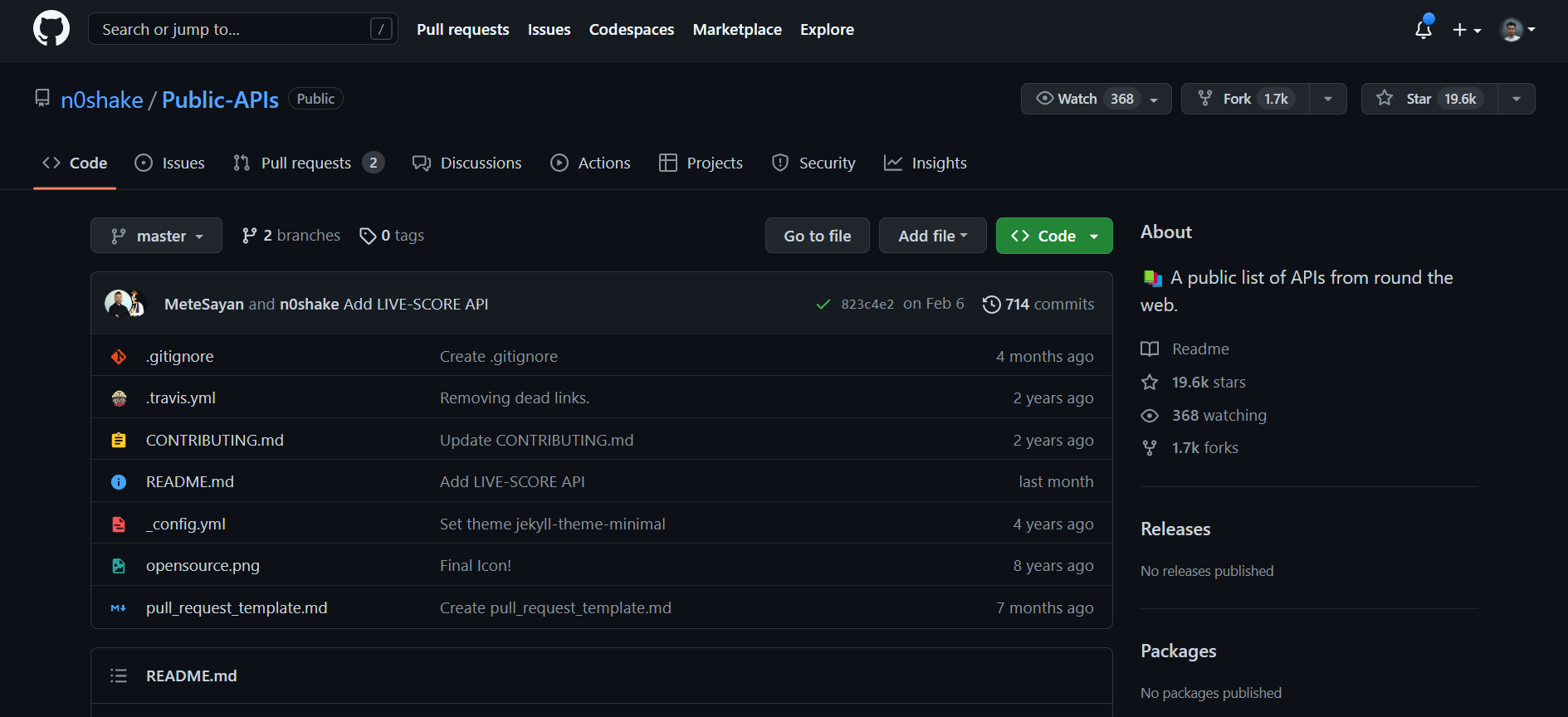Screen dimensions: 1568x717
Task: Click the _config.yml file icon
Action: (x=119, y=524)
